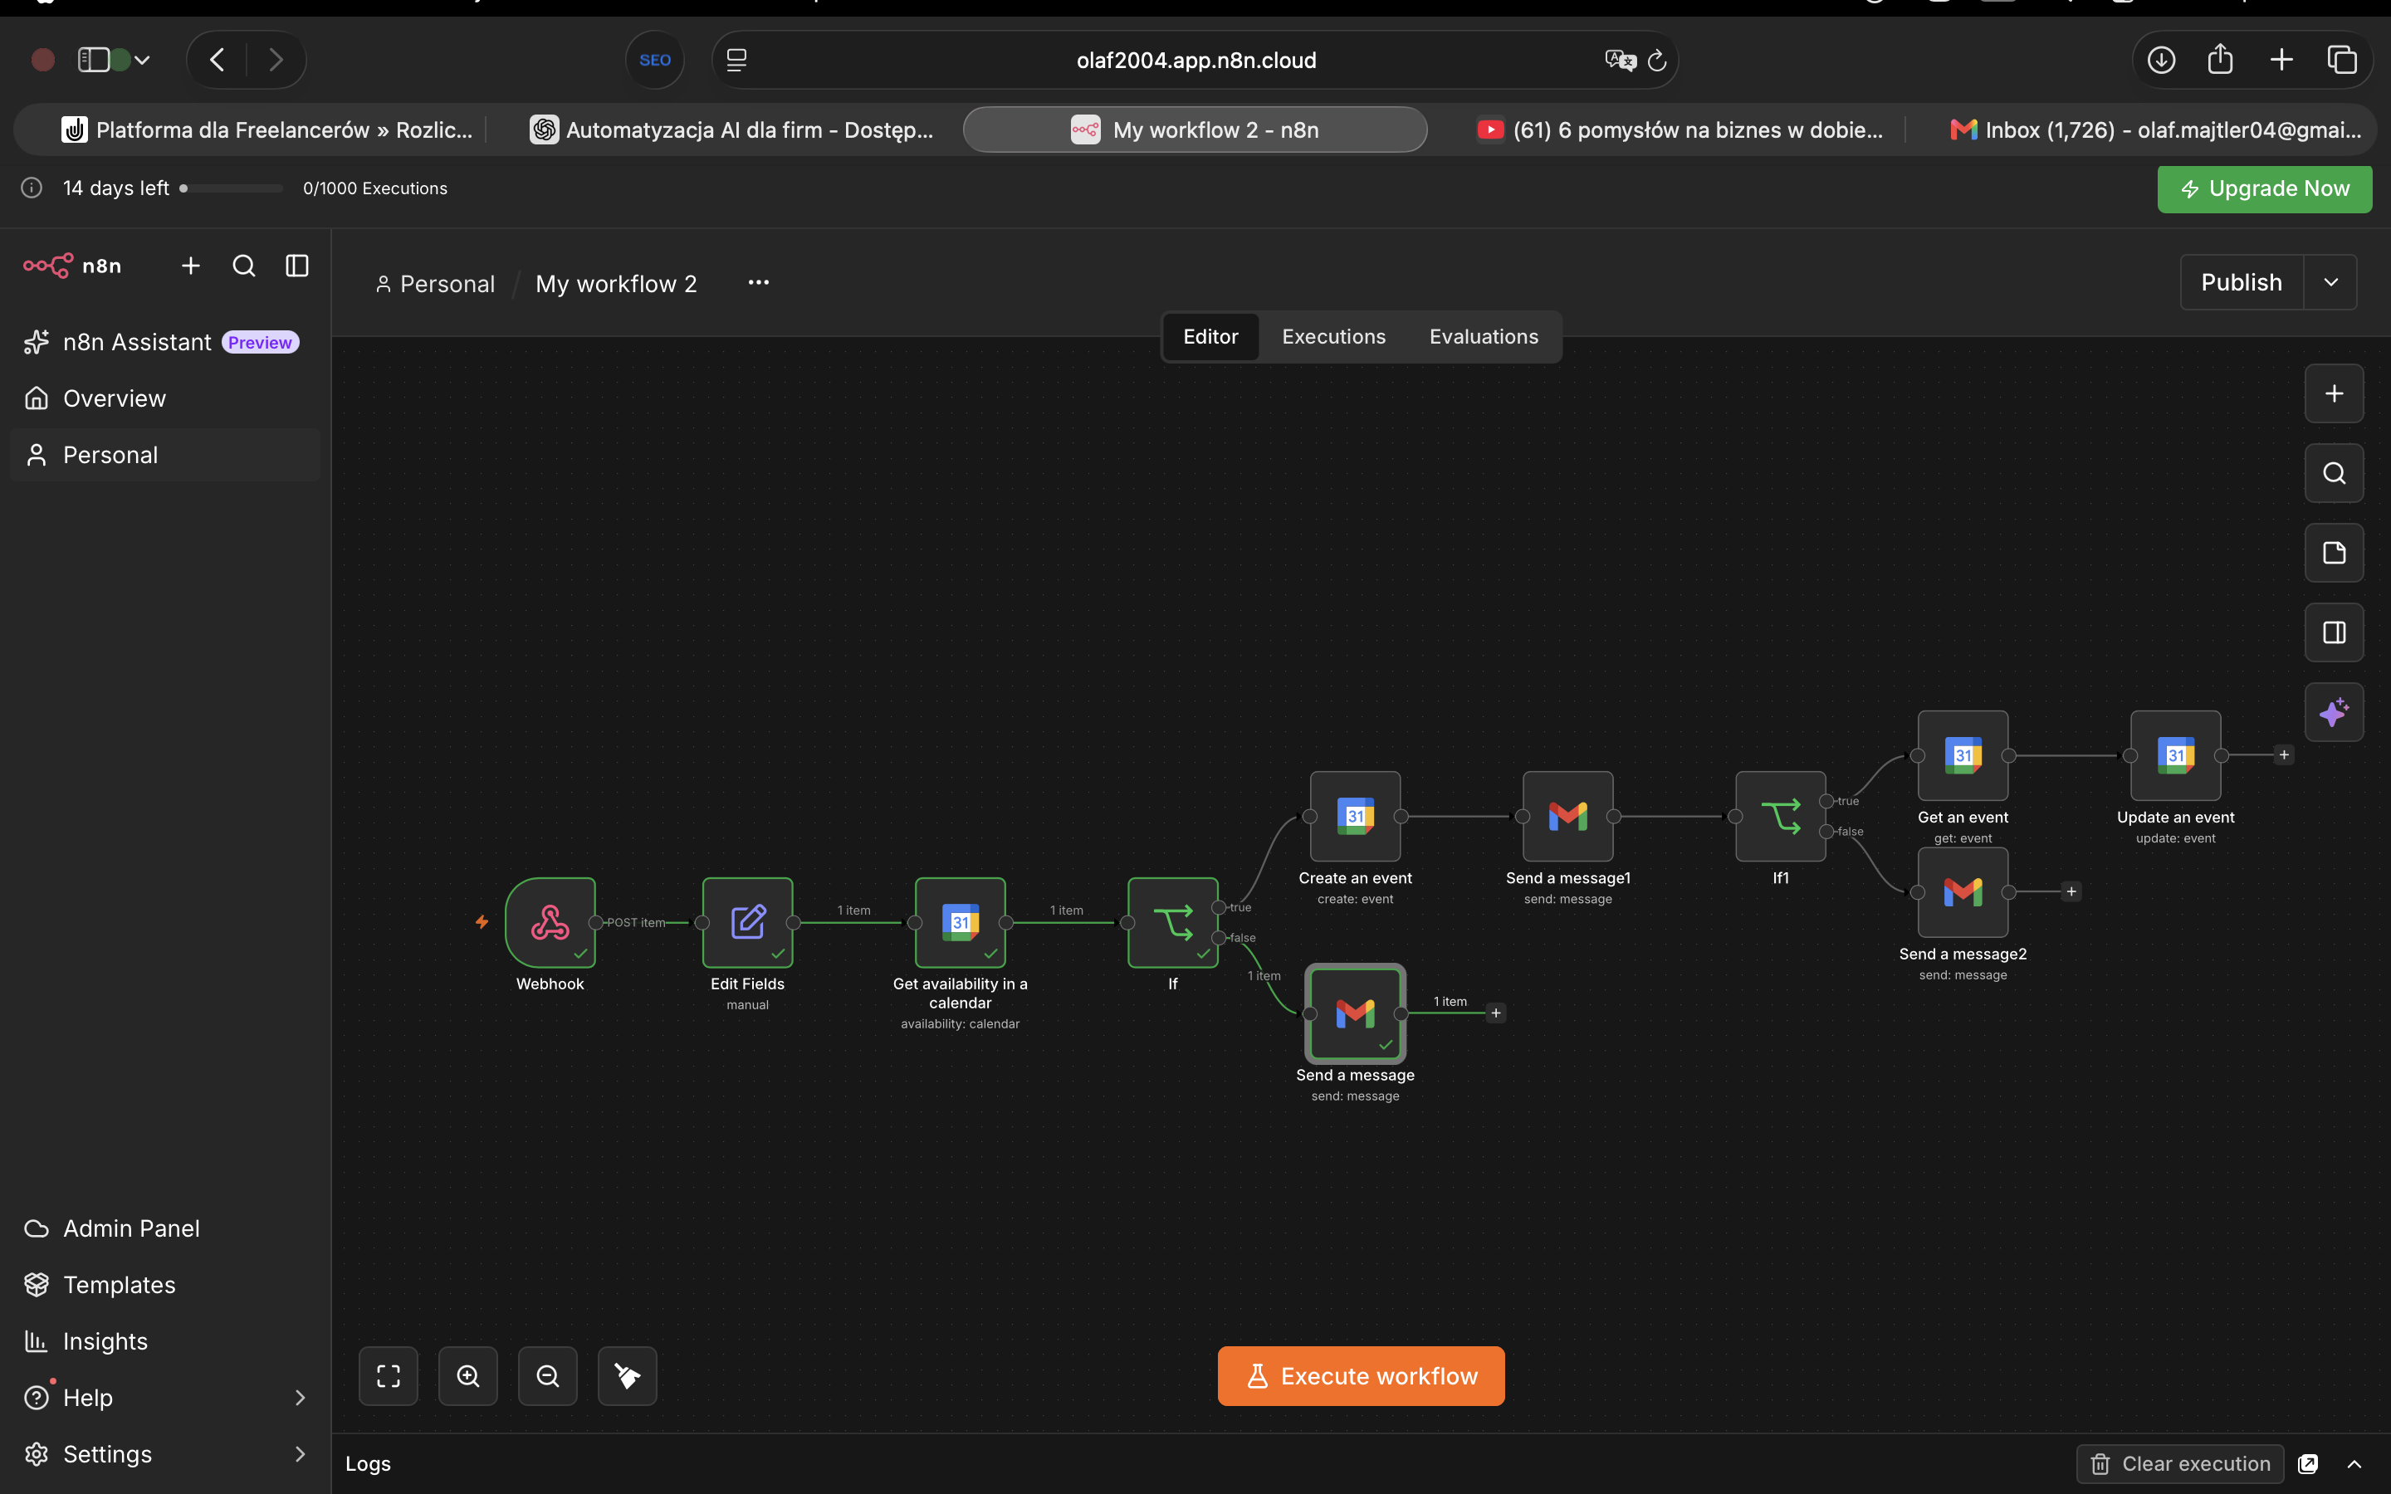
Task: Toggle the right side panel icon
Action: pyautogui.click(x=2334, y=632)
